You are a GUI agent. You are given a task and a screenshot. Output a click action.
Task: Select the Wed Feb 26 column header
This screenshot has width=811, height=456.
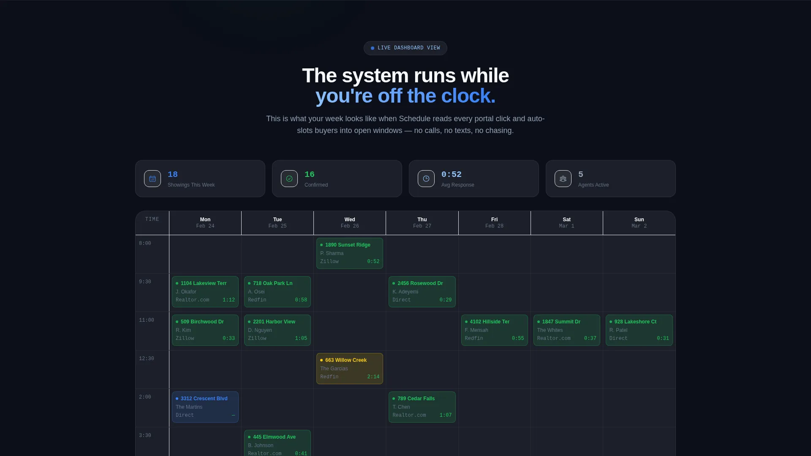(350, 223)
